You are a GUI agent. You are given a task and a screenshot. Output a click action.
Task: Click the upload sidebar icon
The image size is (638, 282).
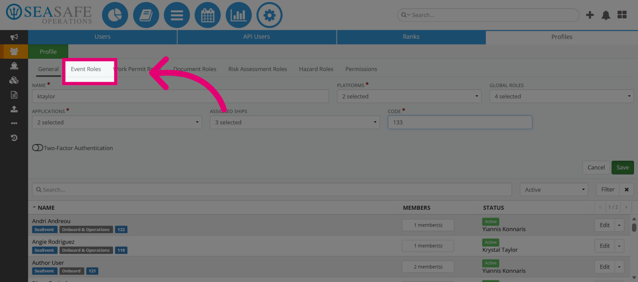pos(14,109)
